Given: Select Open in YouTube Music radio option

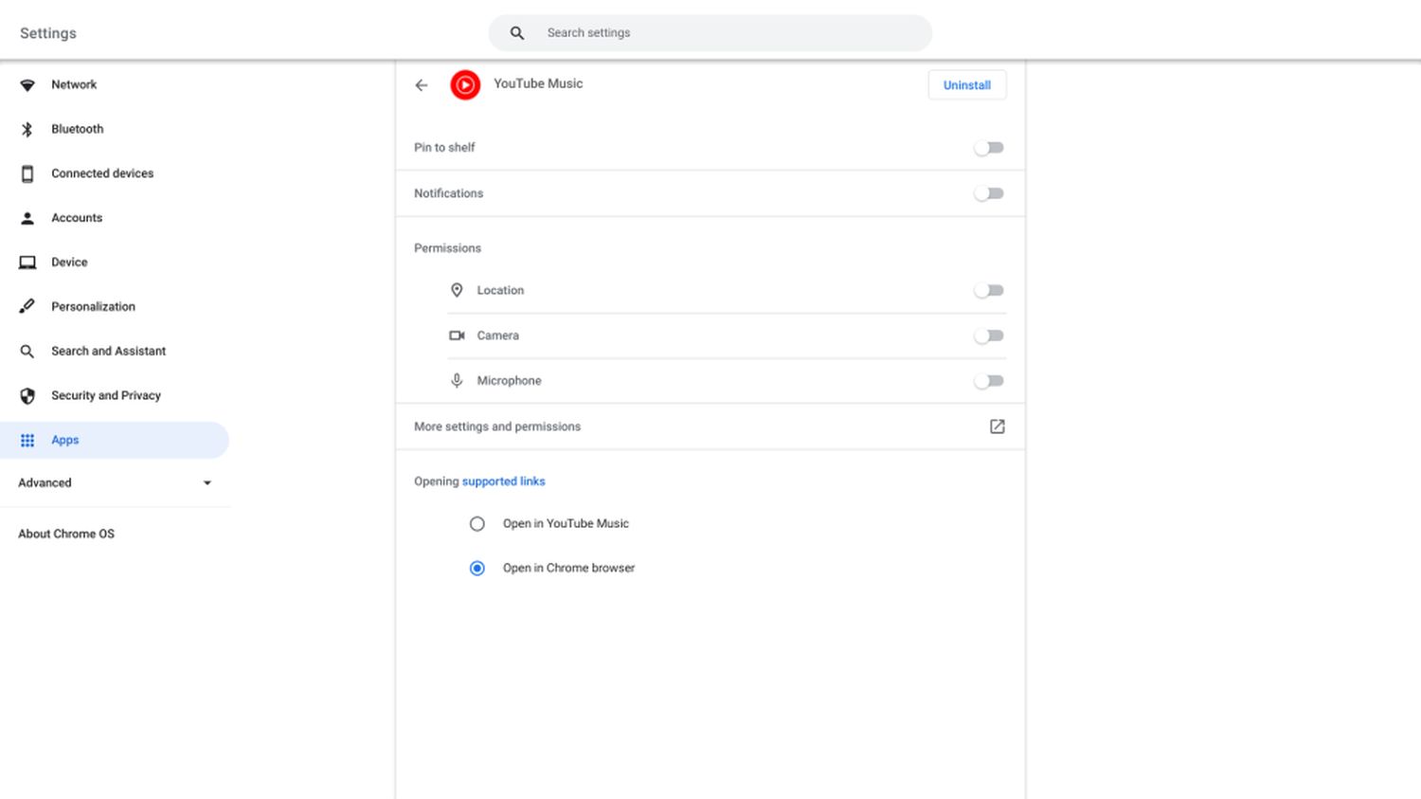Looking at the screenshot, I should pos(477,524).
